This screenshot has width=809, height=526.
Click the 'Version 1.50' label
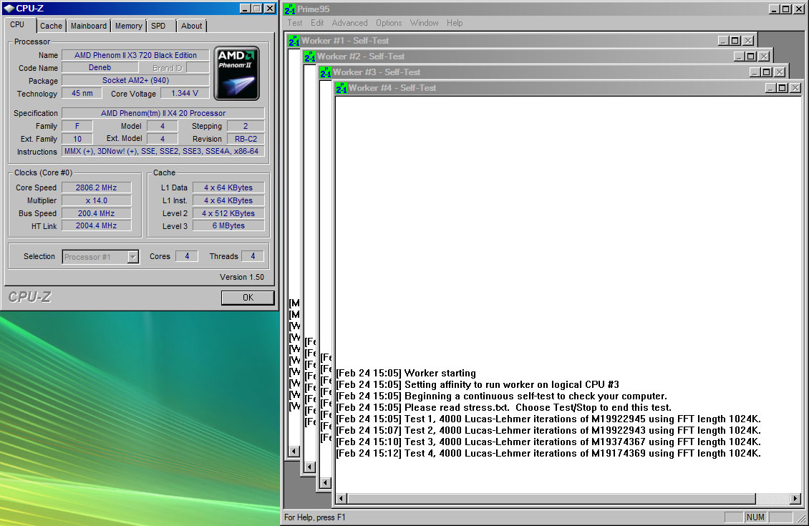[242, 277]
